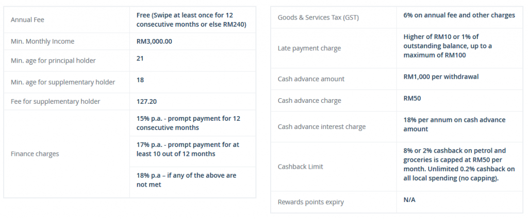Click the 127.20 supplementary holder fee value
This screenshot has height=219, width=528.
click(x=146, y=101)
